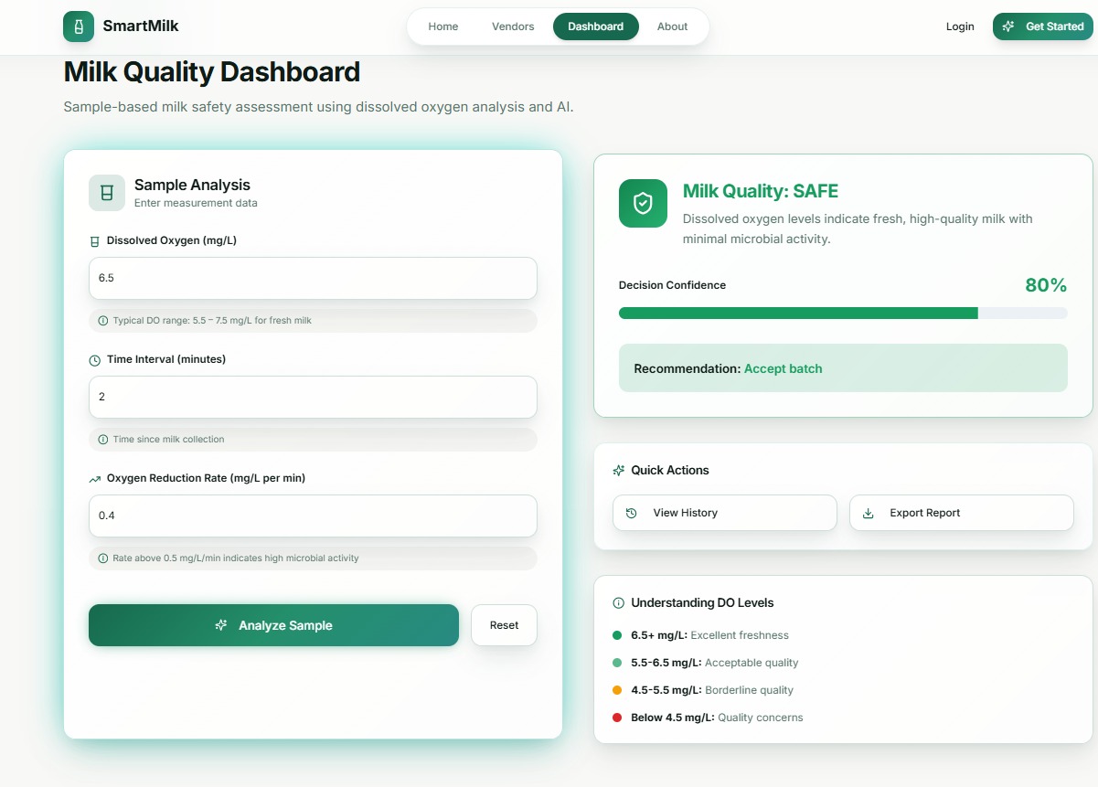Click the sparkle icon beside Quick Actions
Image resolution: width=1098 pixels, height=787 pixels.
coord(619,471)
